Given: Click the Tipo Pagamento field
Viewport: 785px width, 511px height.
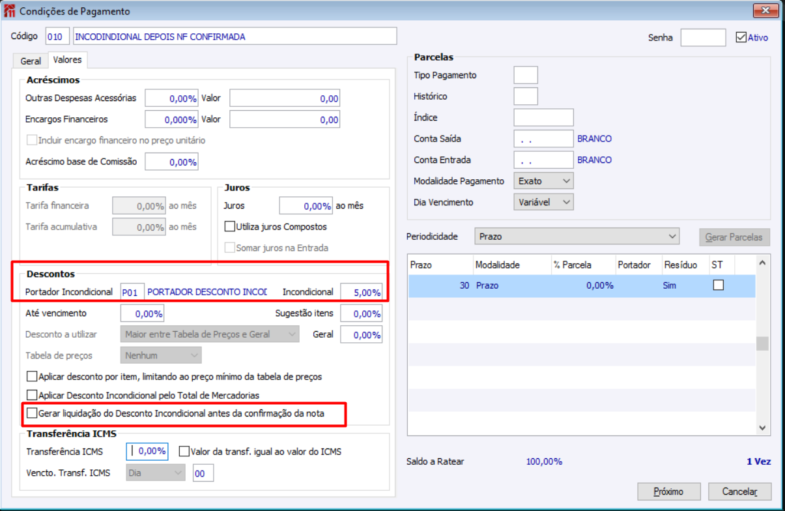Looking at the screenshot, I should 526,75.
